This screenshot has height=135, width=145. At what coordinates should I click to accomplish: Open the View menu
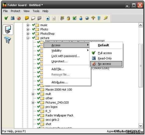(26, 11)
